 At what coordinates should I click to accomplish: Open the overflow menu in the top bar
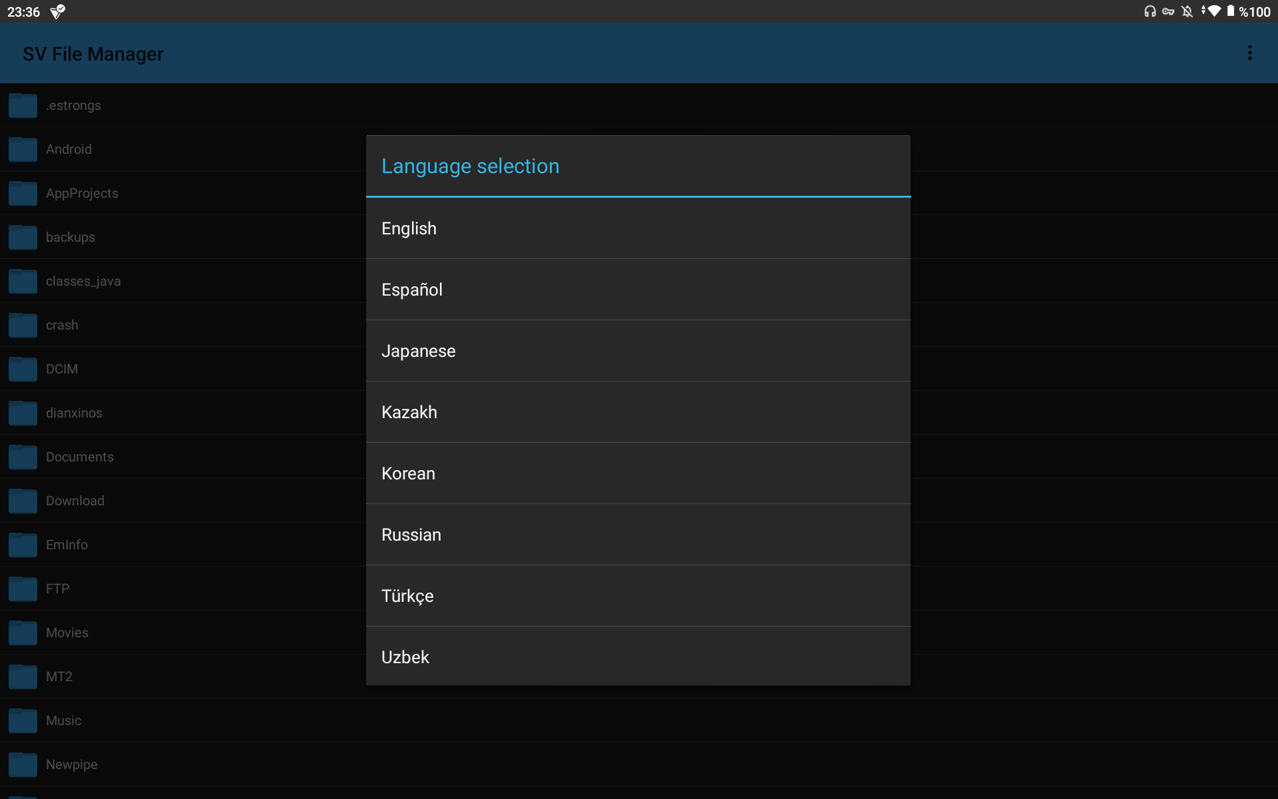(1250, 53)
